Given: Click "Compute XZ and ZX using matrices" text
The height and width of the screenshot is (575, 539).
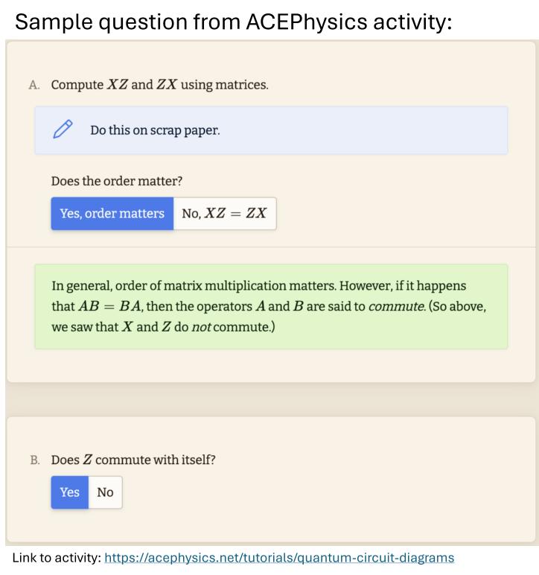Looking at the screenshot, I should tap(160, 85).
